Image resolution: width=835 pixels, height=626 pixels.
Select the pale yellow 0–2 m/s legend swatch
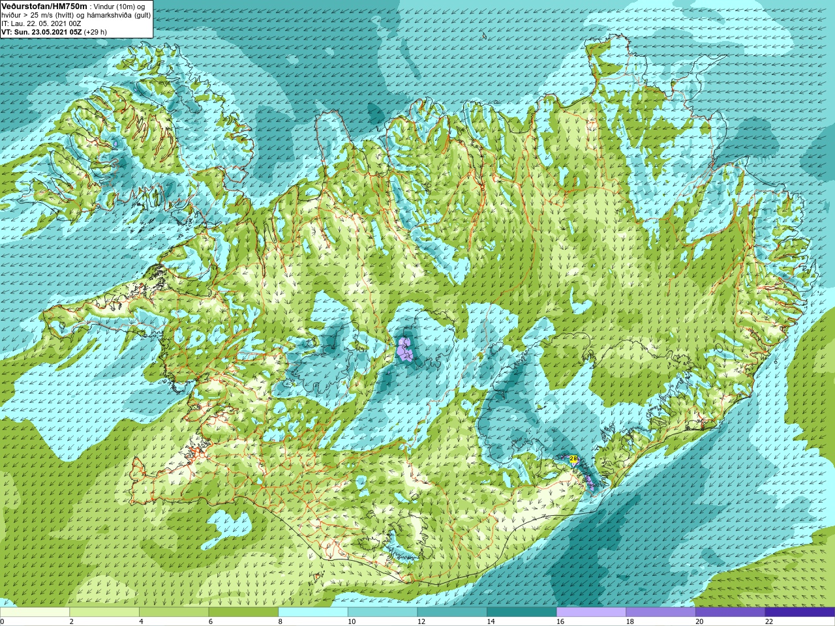tap(35, 612)
